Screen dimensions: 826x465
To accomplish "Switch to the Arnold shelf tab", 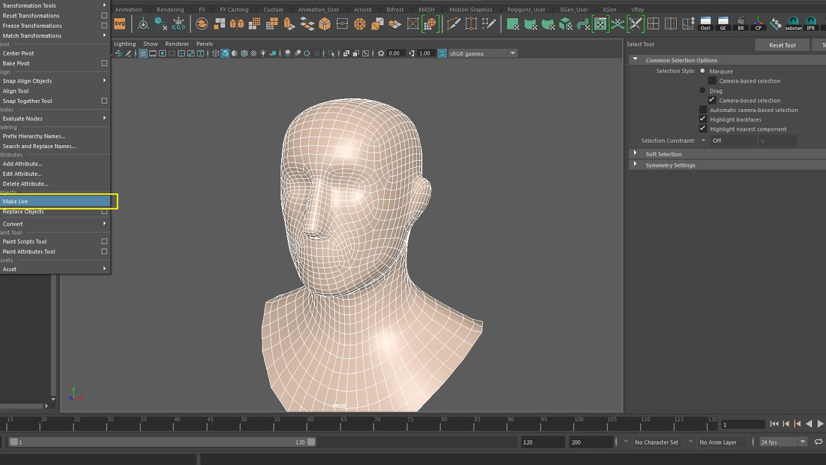I will click(362, 9).
